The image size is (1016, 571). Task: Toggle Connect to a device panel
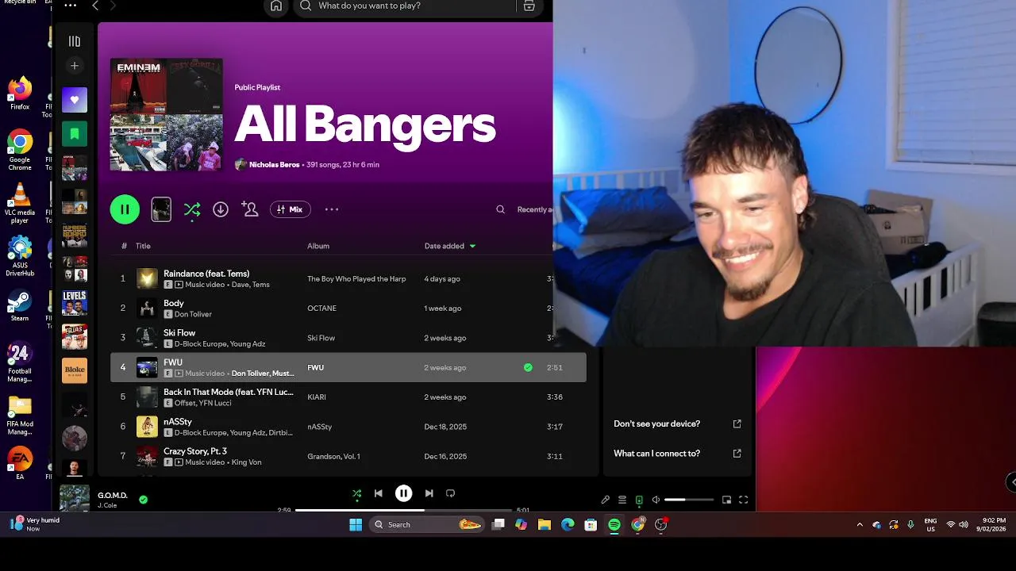tap(639, 500)
